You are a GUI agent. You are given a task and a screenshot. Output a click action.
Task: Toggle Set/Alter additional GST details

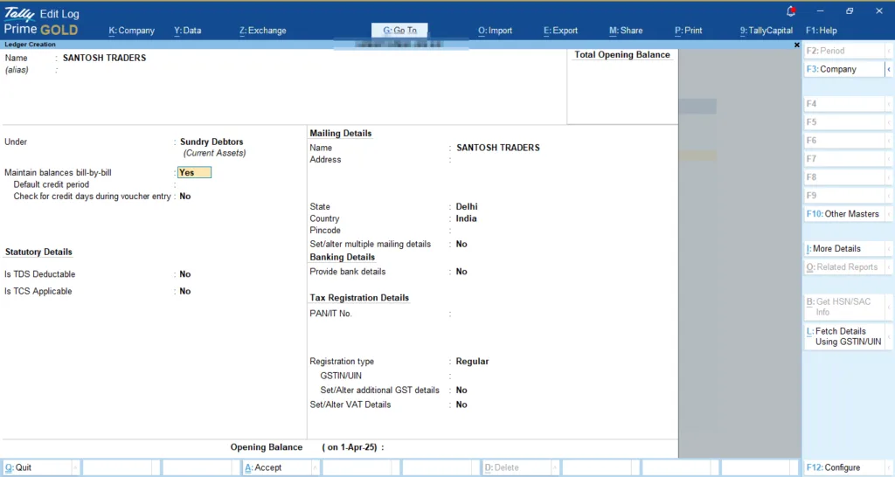click(x=461, y=391)
